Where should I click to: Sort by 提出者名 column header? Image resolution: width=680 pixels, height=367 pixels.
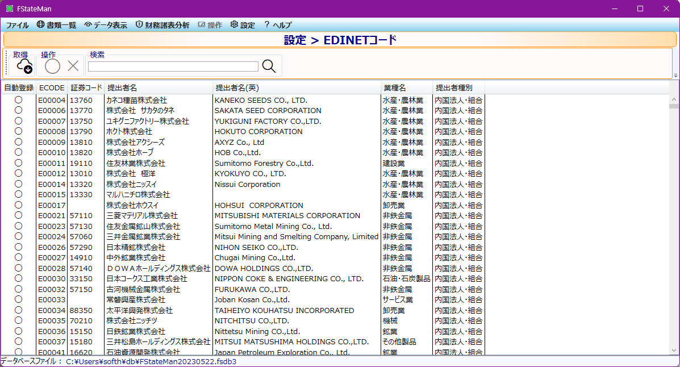158,87
